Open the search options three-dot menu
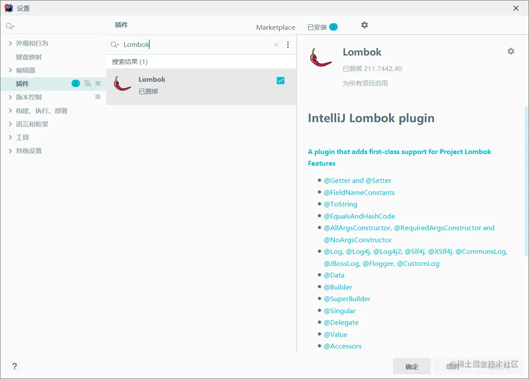This screenshot has height=379, width=529. (288, 45)
